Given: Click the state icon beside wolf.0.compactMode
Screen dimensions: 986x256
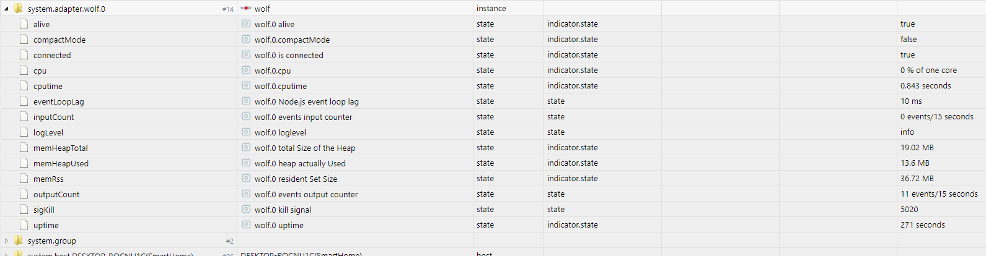Looking at the screenshot, I should point(246,39).
